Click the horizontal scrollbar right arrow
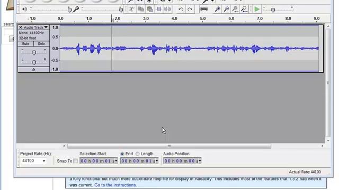The width and height of the screenshot is (339, 190). [x=322, y=146]
